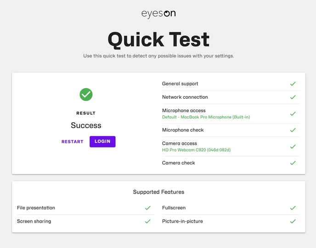Image resolution: width=316 pixels, height=248 pixels.
Task: Click the Network connection checkmark
Action: (x=293, y=97)
